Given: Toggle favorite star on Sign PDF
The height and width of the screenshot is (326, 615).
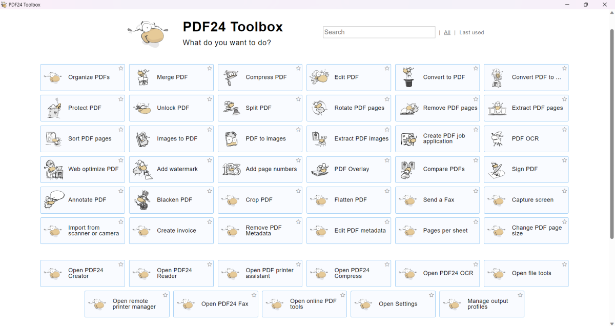Looking at the screenshot, I should pos(564,160).
